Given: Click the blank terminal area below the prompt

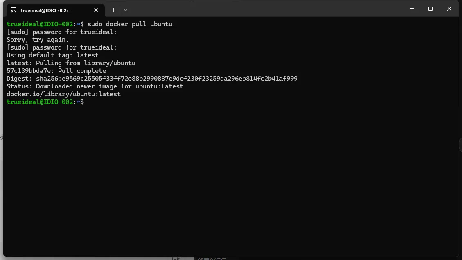Looking at the screenshot, I should tap(231, 180).
